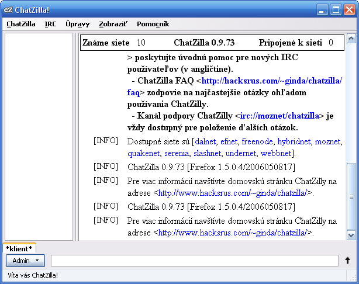Click the 'Známe siete' header label

pyautogui.click(x=106, y=43)
